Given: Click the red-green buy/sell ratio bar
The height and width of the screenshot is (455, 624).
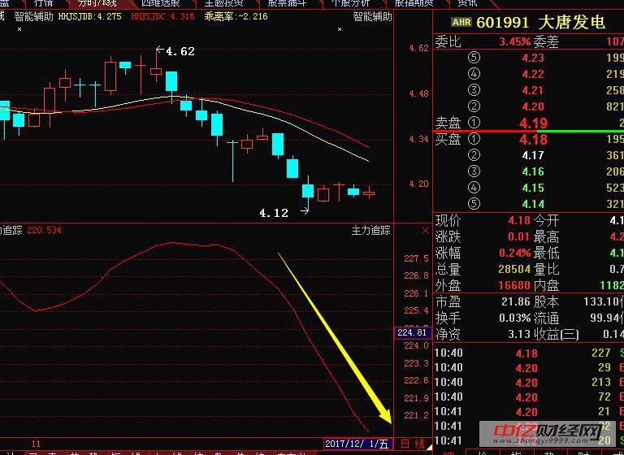Looking at the screenshot, I should pos(529,131).
